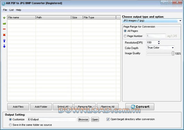Click the red X remove all icon
Image resolution: width=184 pixels, height=130 pixels.
(x=4, y=35)
